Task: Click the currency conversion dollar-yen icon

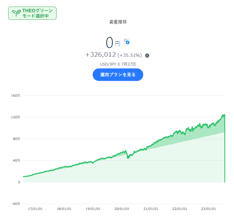Action: pyautogui.click(x=127, y=41)
